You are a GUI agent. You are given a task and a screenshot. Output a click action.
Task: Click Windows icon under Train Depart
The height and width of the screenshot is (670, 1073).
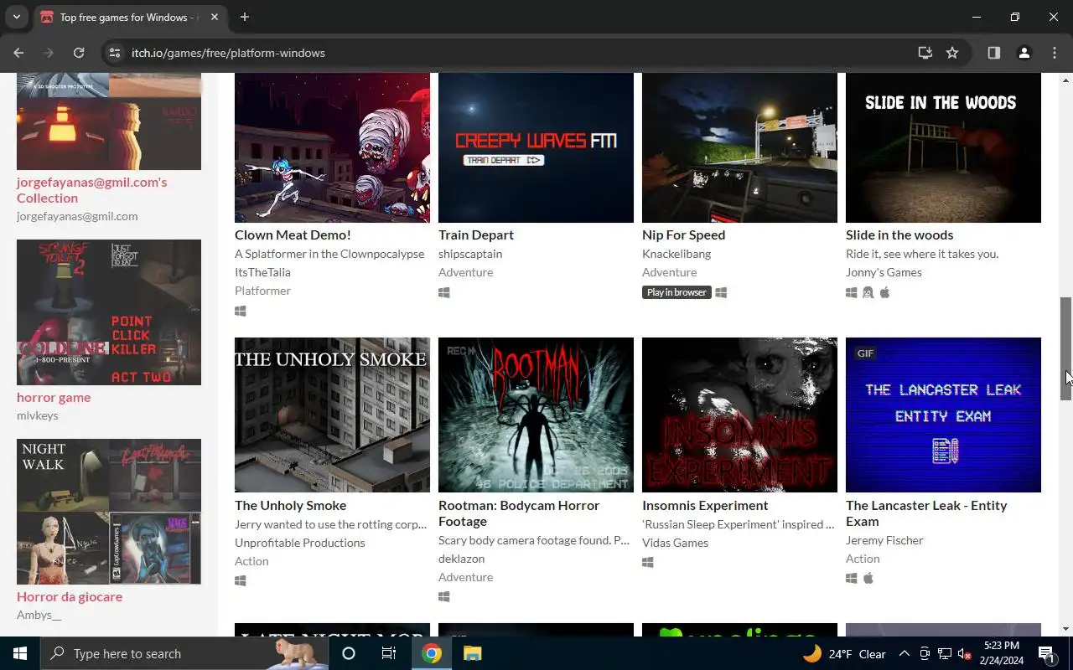[444, 292]
